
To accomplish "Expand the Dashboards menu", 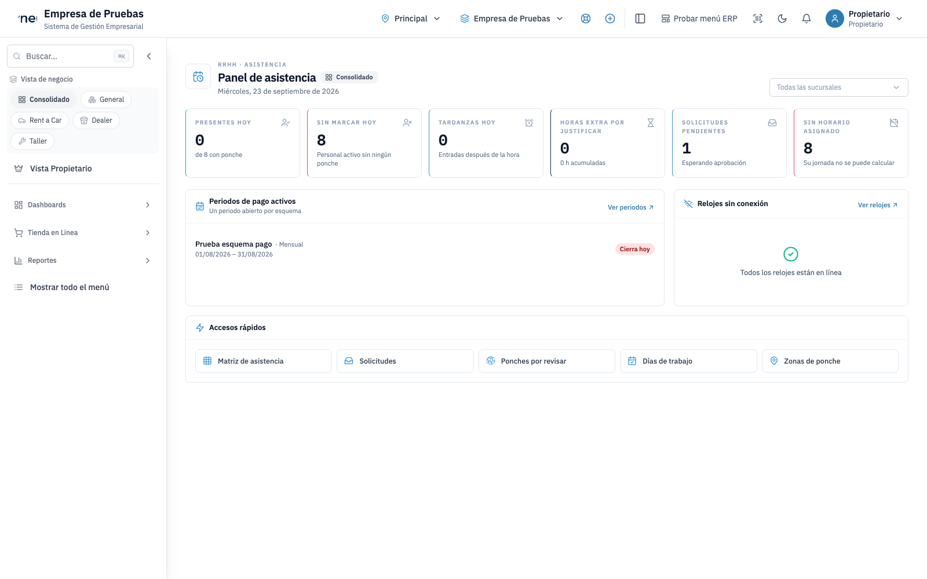I will [x=83, y=205].
